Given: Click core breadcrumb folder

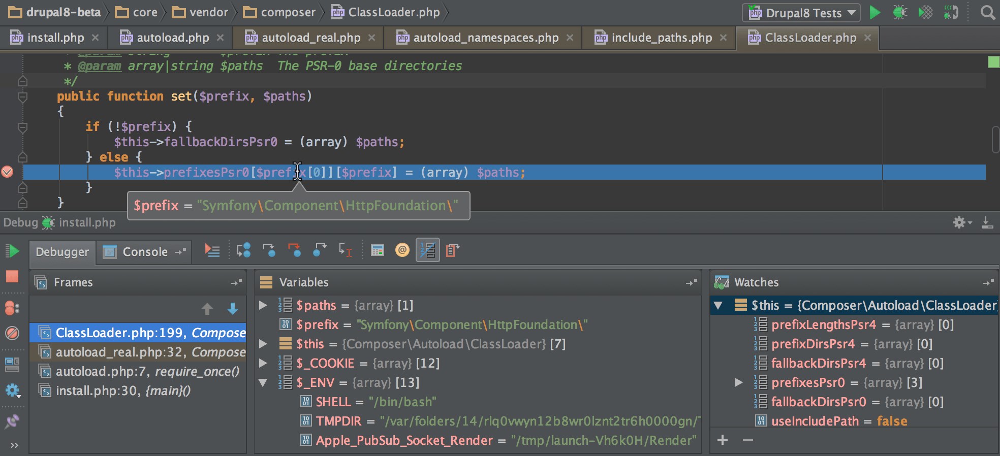Looking at the screenshot, I should point(136,12).
